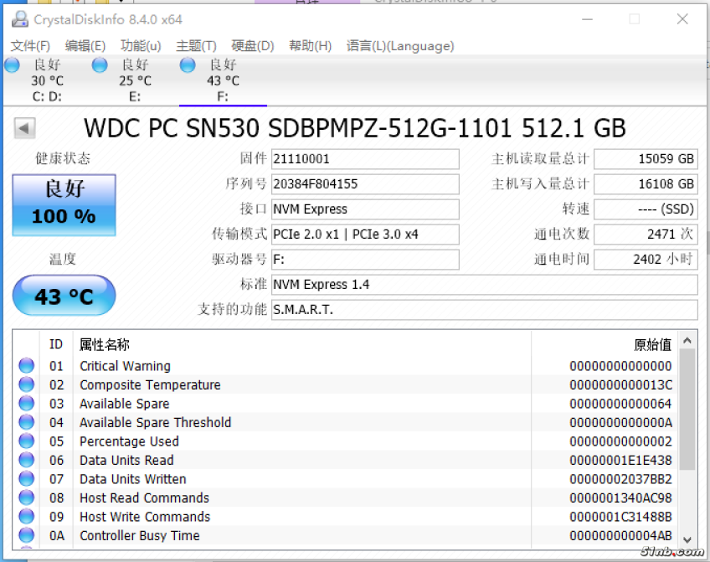Click the previous disk arrow button
Image resolution: width=710 pixels, height=562 pixels.
25,128
